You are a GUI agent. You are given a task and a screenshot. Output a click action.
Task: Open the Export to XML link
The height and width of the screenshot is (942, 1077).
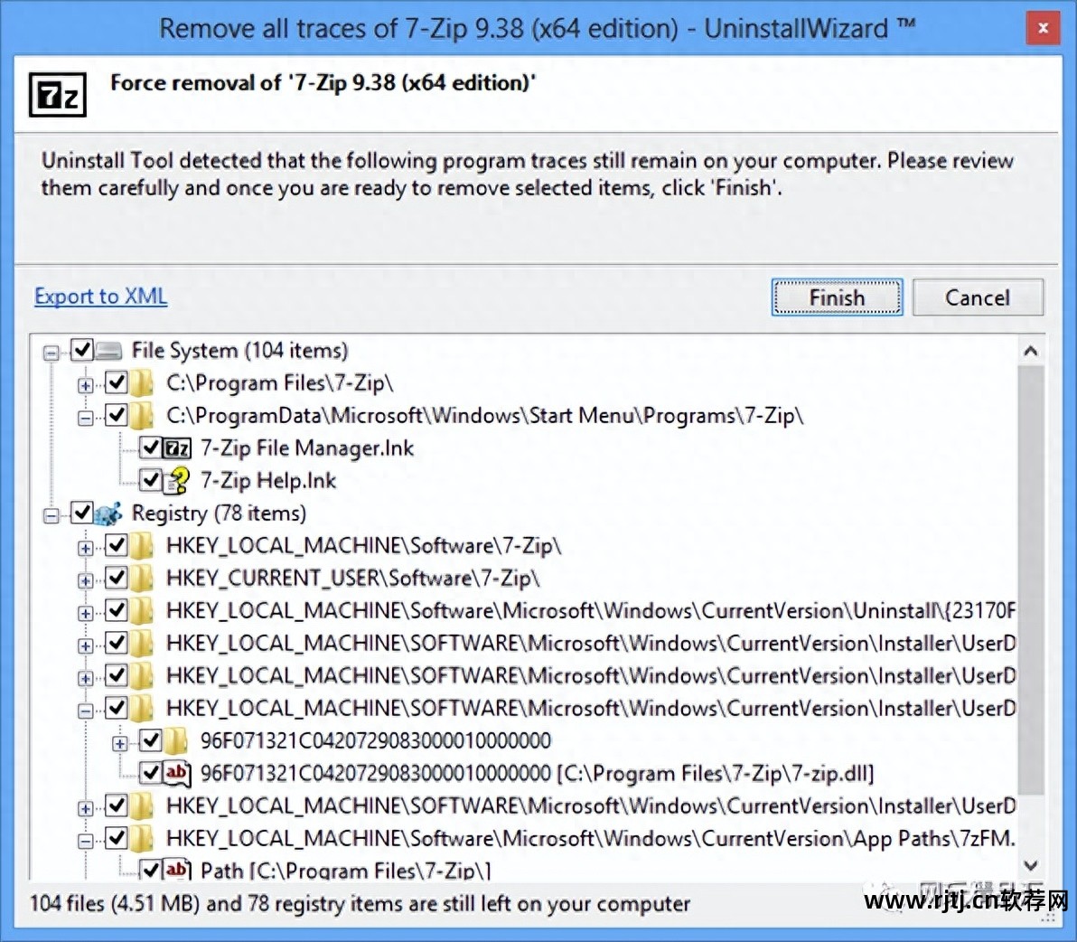[100, 297]
